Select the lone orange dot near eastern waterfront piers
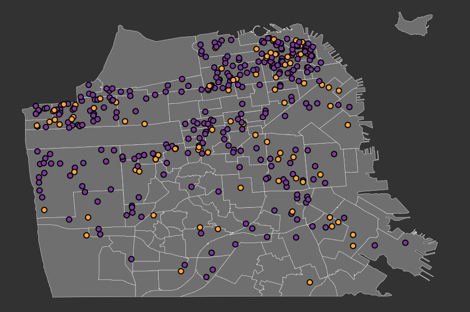470x312 pixels. [x=348, y=125]
